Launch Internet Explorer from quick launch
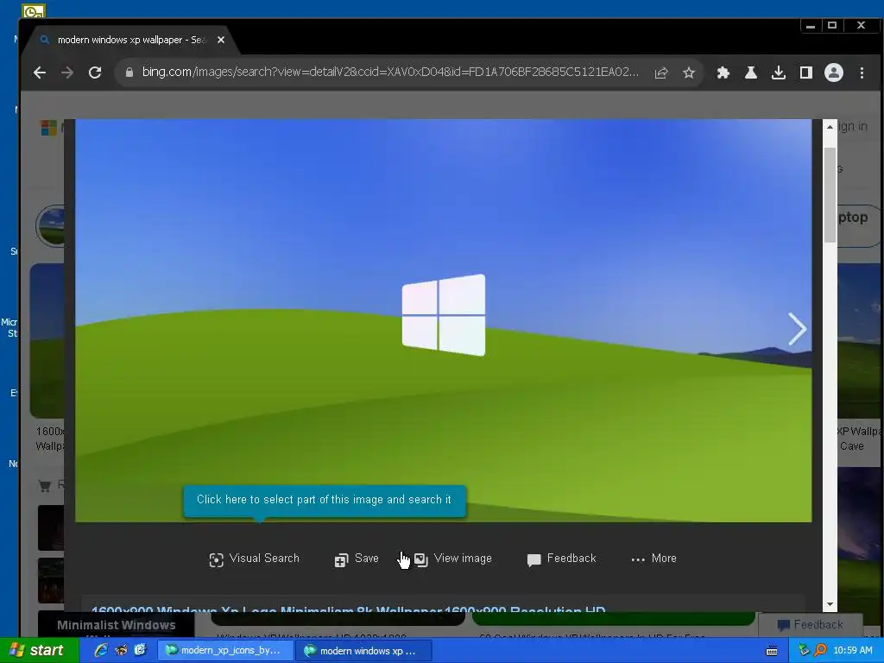Screen dimensions: 884x663 point(101,650)
